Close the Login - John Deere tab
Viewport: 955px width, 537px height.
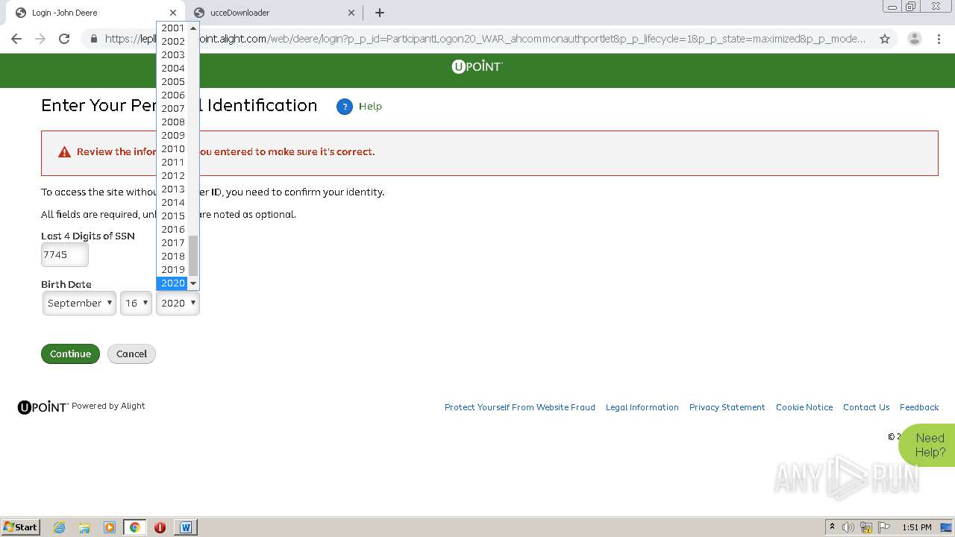tap(173, 13)
